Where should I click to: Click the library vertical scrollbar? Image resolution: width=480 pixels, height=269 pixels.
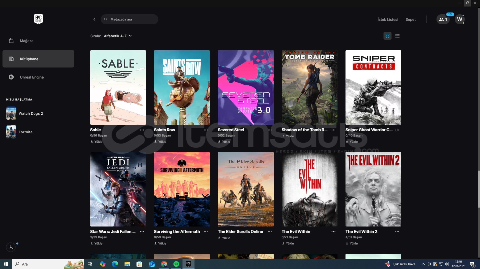(x=479, y=189)
